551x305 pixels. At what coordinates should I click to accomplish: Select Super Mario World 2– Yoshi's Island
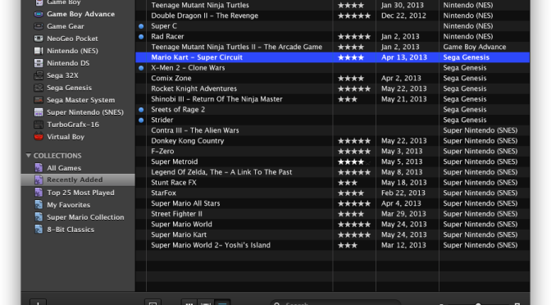click(211, 245)
